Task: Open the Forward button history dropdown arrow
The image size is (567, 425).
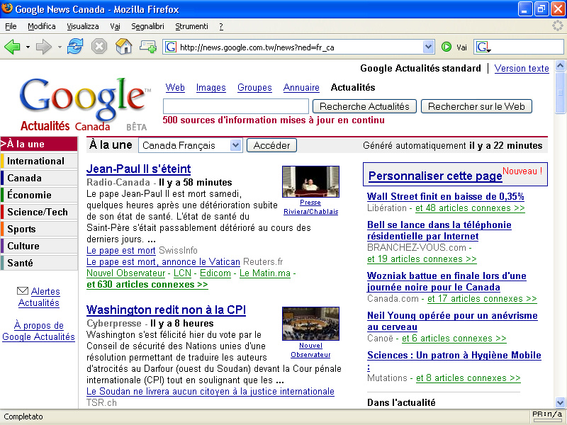Action: click(x=60, y=47)
